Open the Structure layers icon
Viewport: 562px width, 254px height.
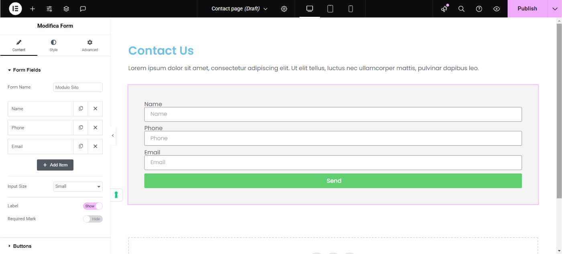point(66,9)
